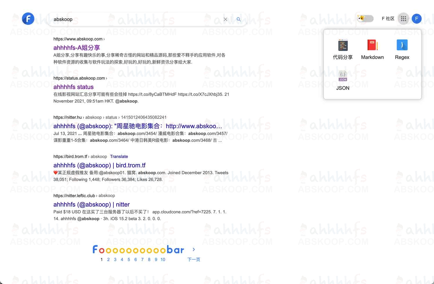Go to results page 2

[108, 260]
